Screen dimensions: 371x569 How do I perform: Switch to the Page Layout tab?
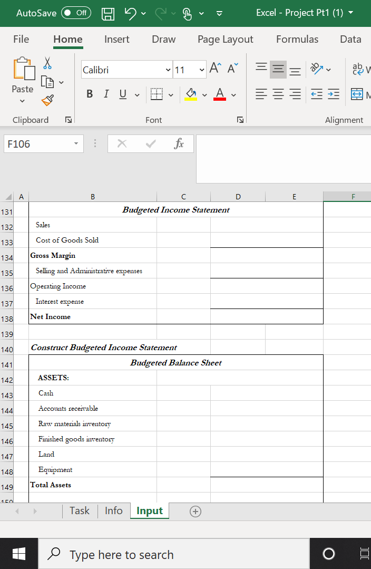[x=225, y=39]
